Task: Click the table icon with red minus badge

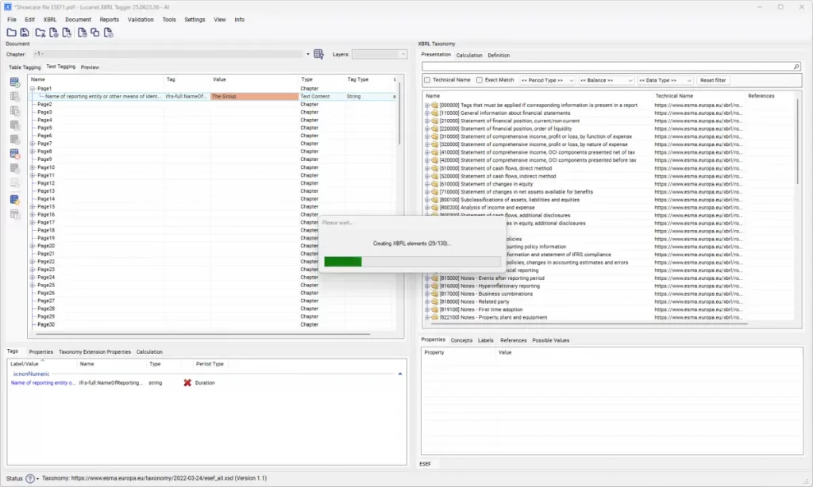Action: click(x=14, y=153)
